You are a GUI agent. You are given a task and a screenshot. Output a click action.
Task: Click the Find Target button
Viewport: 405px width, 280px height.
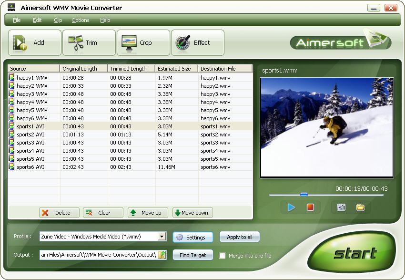pyautogui.click(x=193, y=255)
